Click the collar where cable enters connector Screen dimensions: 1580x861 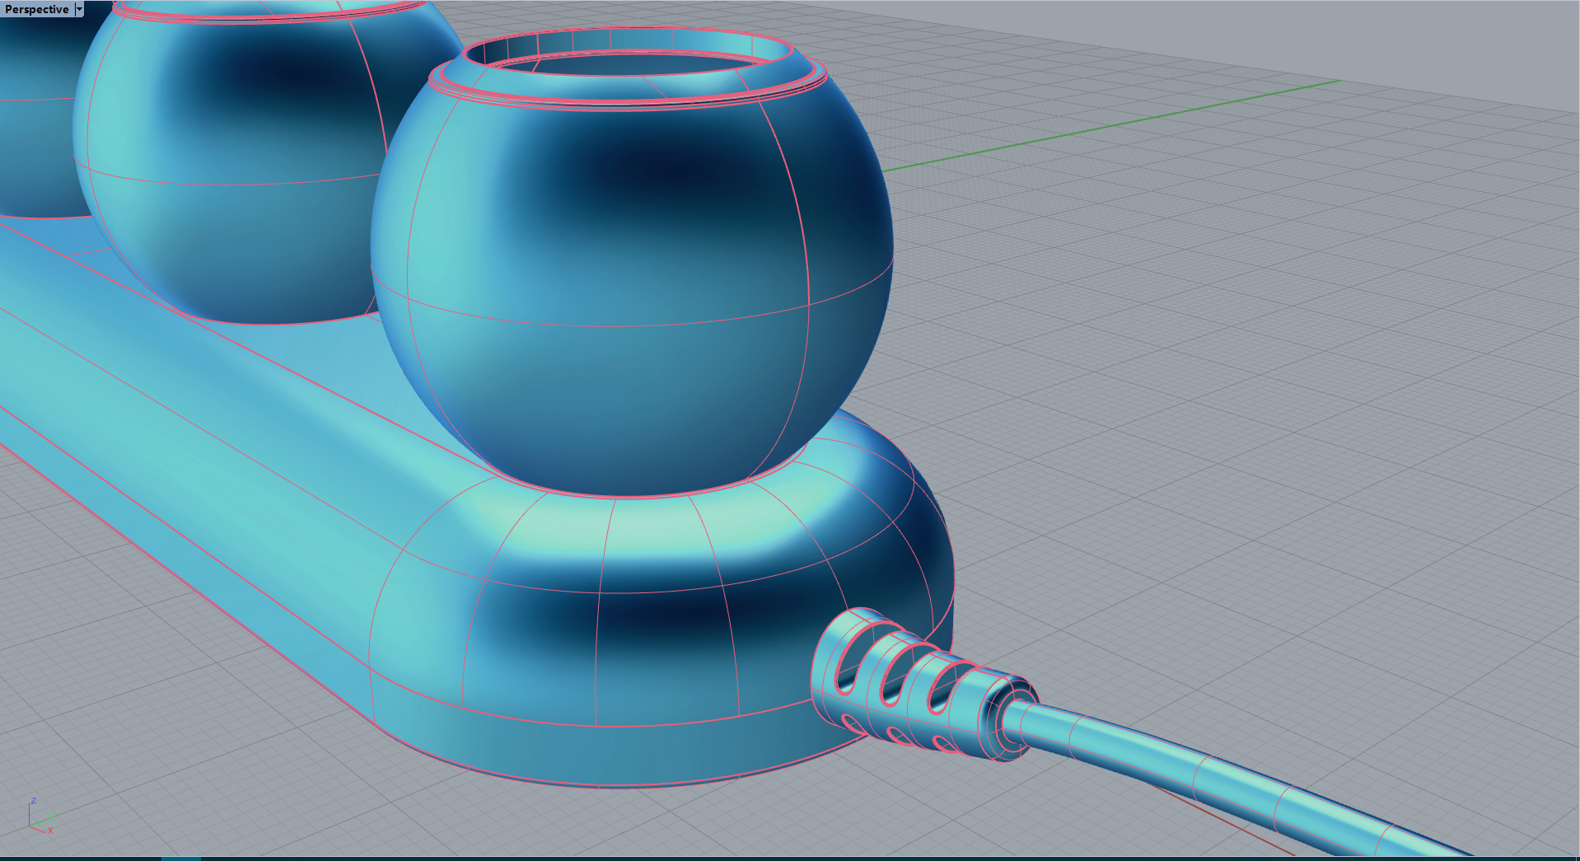coord(1009,717)
